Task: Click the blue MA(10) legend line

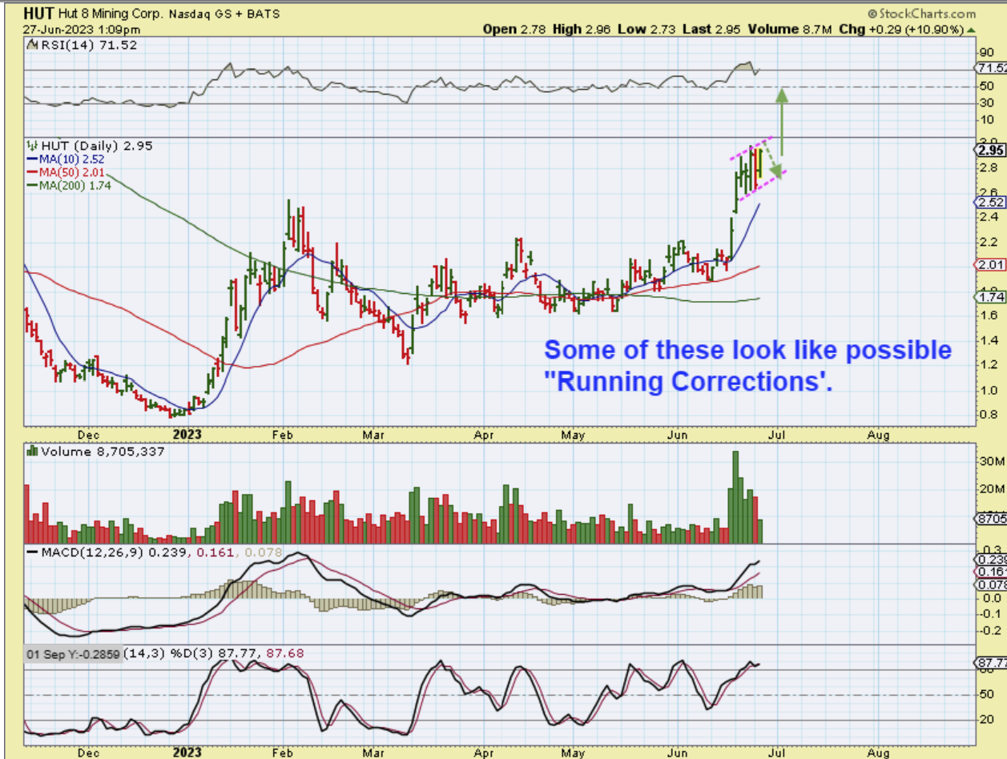Action: click(x=32, y=159)
